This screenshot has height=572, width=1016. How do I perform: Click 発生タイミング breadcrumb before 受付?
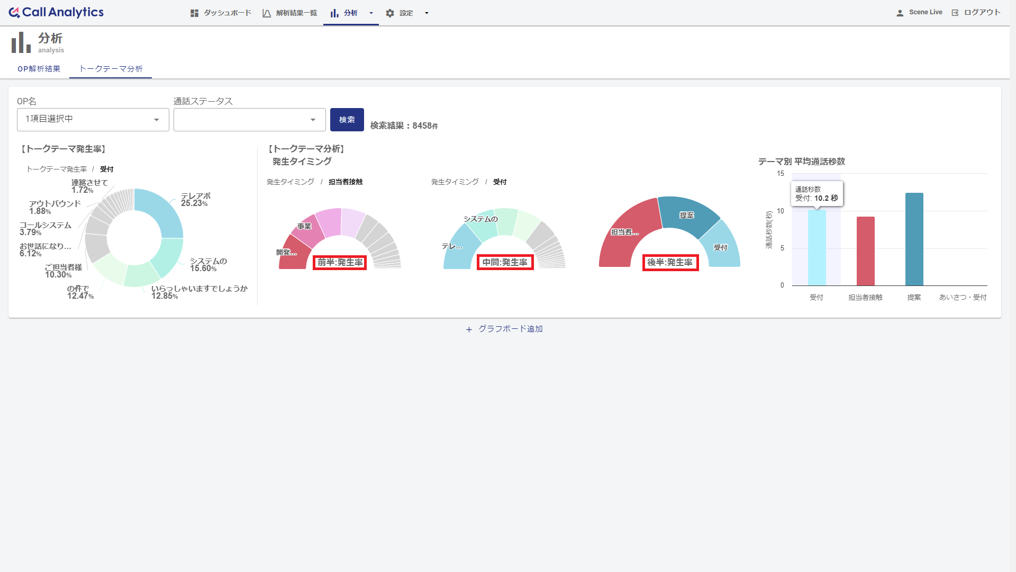pos(455,182)
